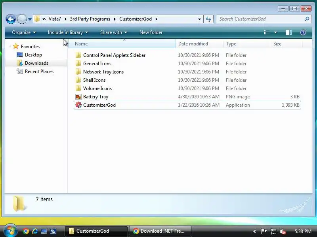
Task: Click the Network Tray Icons name
Action: pos(103,72)
